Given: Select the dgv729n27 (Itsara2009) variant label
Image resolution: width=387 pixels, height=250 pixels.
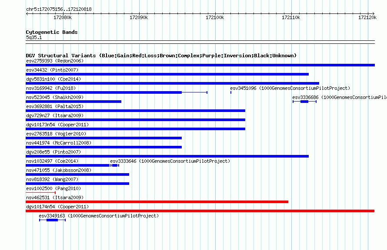Looking at the screenshot, I should click(x=55, y=115).
